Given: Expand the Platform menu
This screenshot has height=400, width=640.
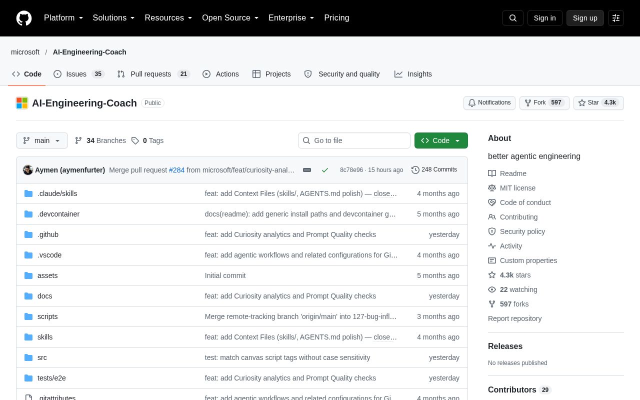Looking at the screenshot, I should [x=63, y=18].
